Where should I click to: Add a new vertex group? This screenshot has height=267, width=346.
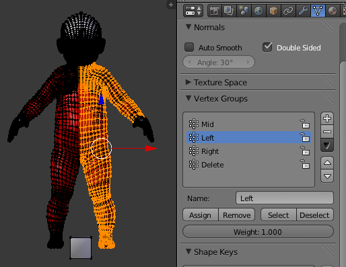point(327,118)
